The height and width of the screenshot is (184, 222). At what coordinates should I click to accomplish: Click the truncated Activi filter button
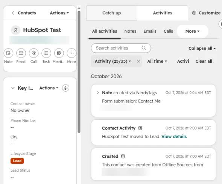coord(183,61)
